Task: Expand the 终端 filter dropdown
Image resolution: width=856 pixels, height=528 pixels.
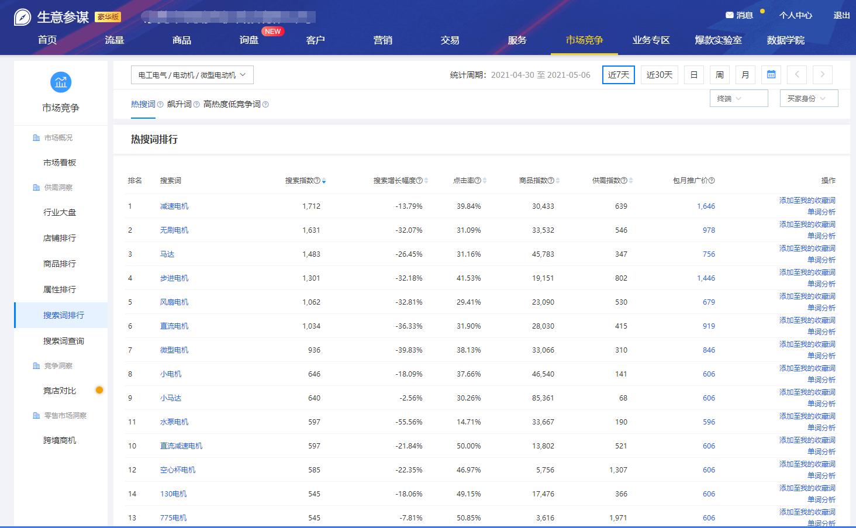Action: tap(738, 98)
